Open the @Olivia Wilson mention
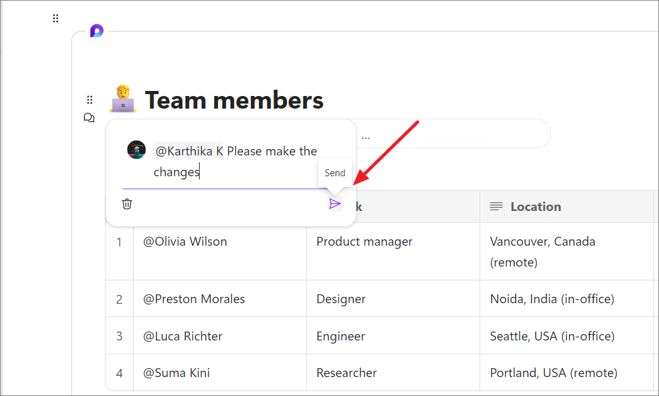The width and height of the screenshot is (659, 396). (x=185, y=241)
